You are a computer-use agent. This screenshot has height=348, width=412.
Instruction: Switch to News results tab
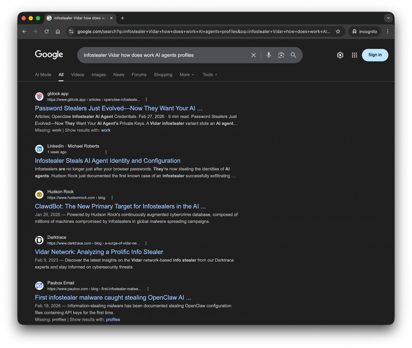click(x=119, y=75)
